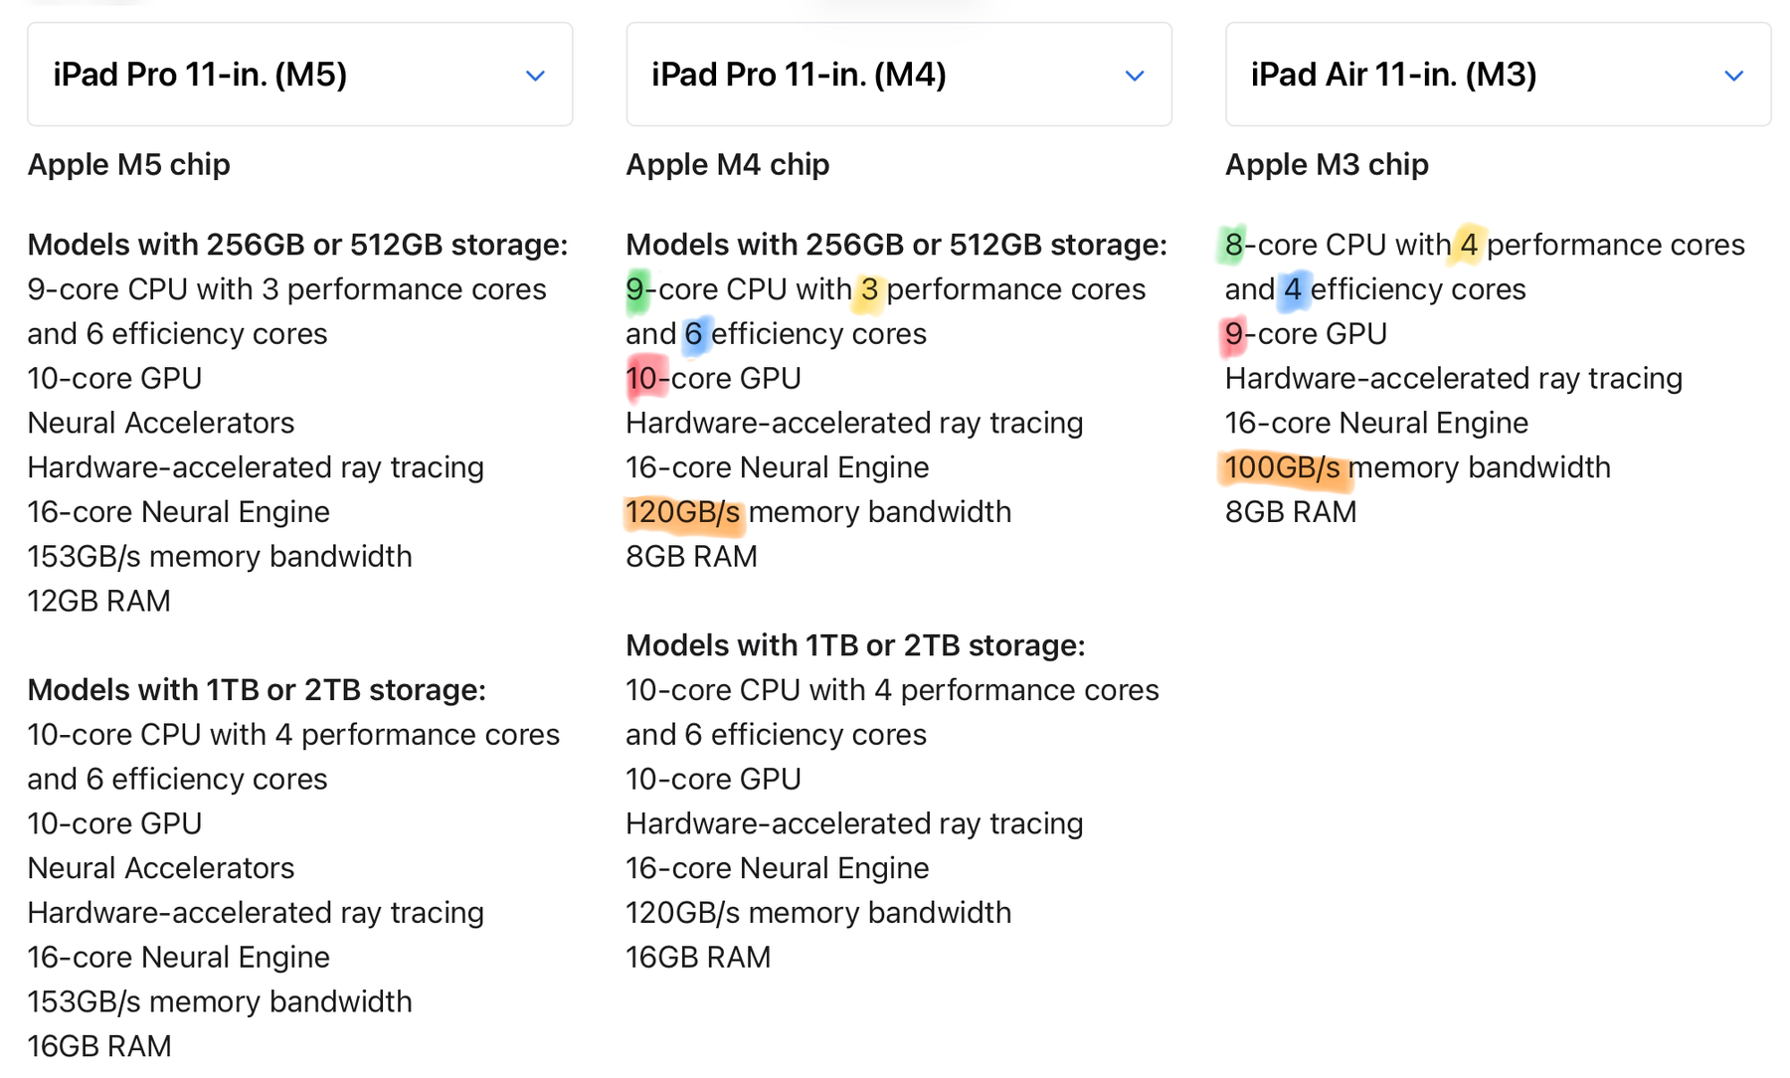Click the Apple M4 chip heading
The image size is (1790, 1078).
pyautogui.click(x=727, y=164)
